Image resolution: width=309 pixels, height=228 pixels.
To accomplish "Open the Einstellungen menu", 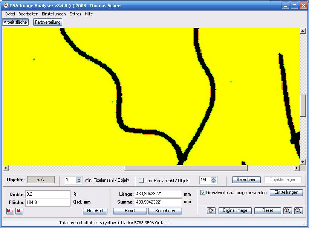I will pos(54,14).
